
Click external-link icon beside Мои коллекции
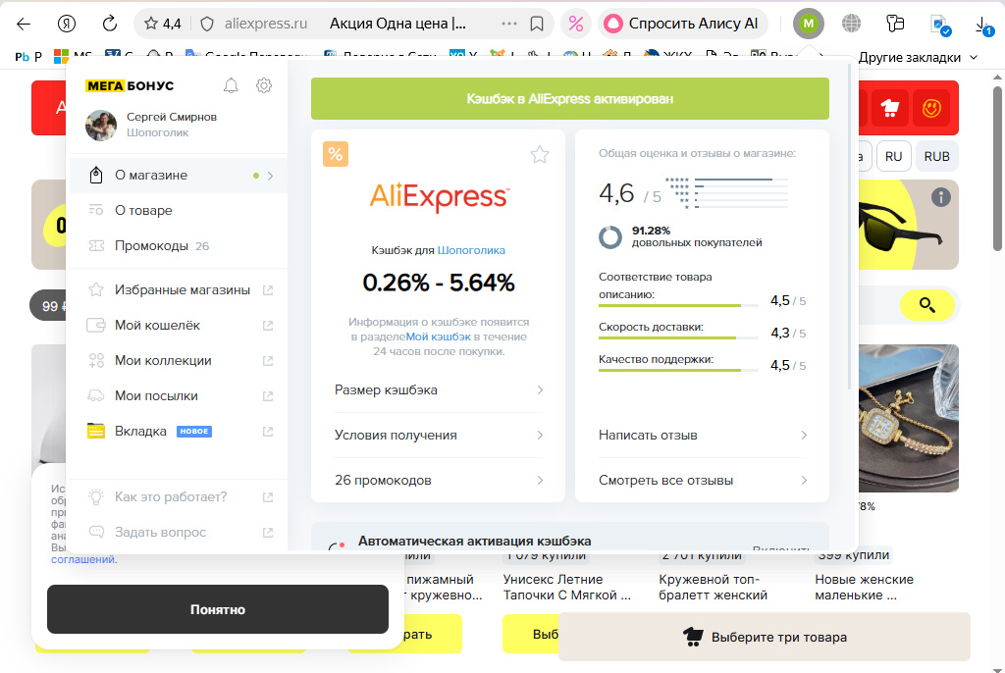pos(268,361)
